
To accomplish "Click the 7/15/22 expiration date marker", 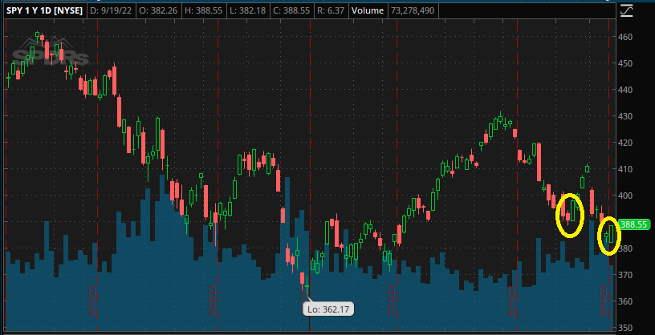I will (392, 301).
